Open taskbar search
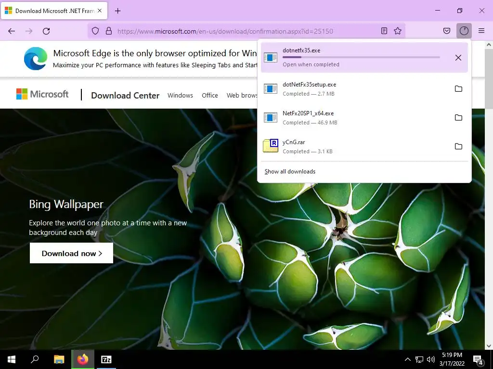 click(35, 359)
